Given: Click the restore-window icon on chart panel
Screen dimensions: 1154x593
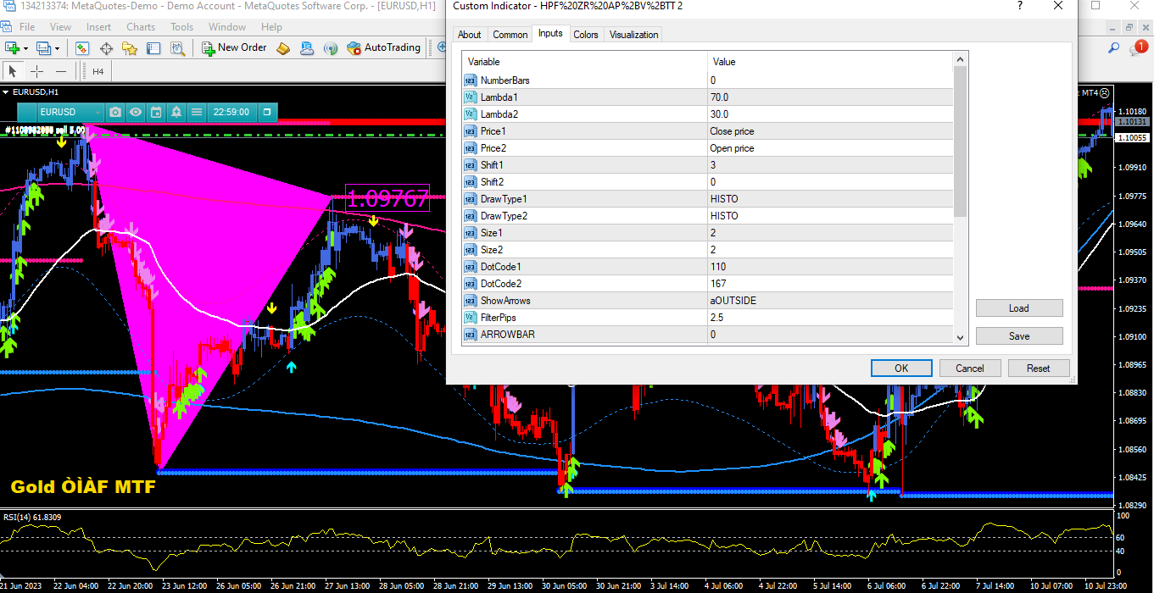Looking at the screenshot, I should click(266, 112).
